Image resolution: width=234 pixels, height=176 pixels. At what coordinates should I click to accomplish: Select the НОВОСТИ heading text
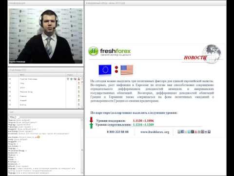point(195,58)
